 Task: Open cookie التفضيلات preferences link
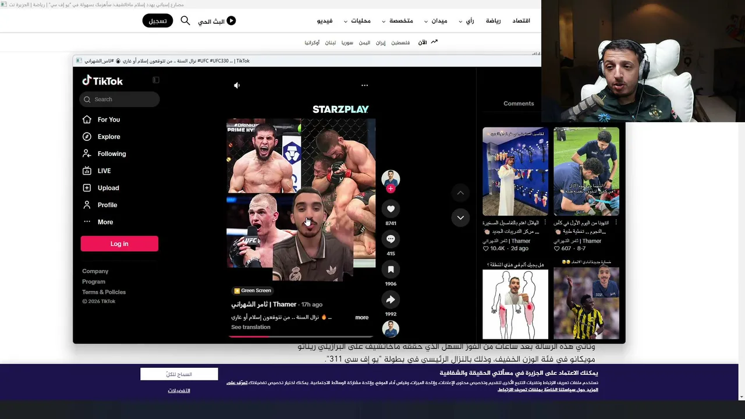179,390
